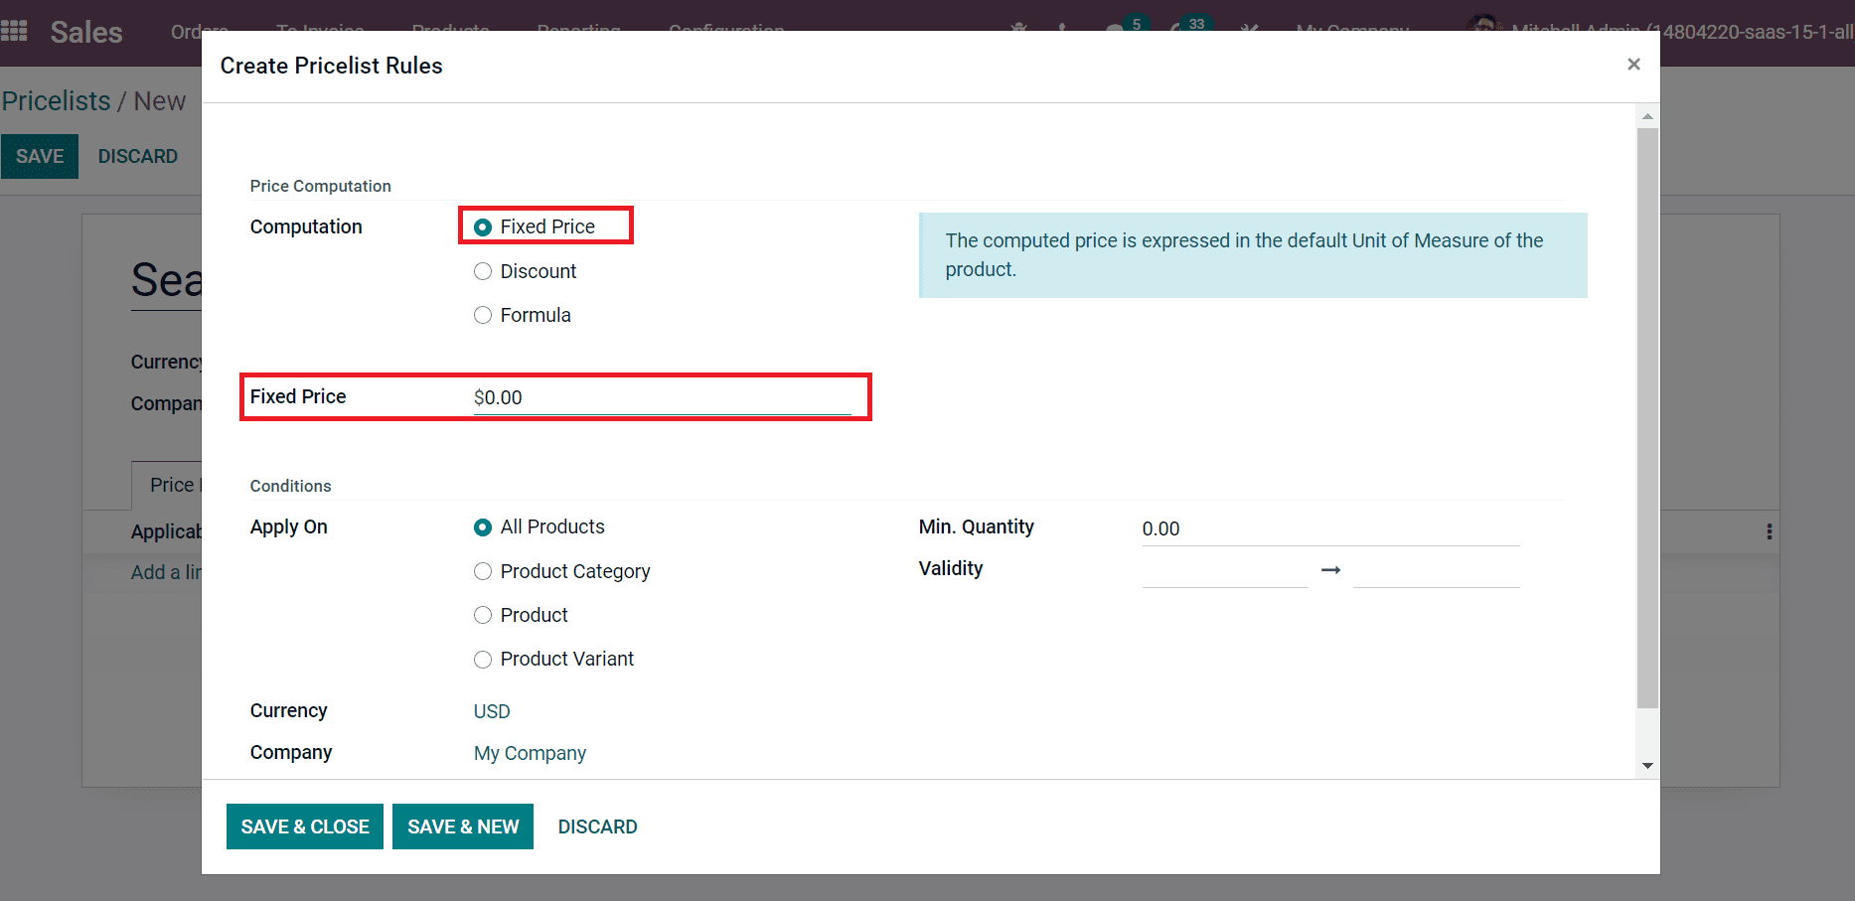Open the Sales app title menu
This screenshot has height=901, width=1855.
[86, 32]
